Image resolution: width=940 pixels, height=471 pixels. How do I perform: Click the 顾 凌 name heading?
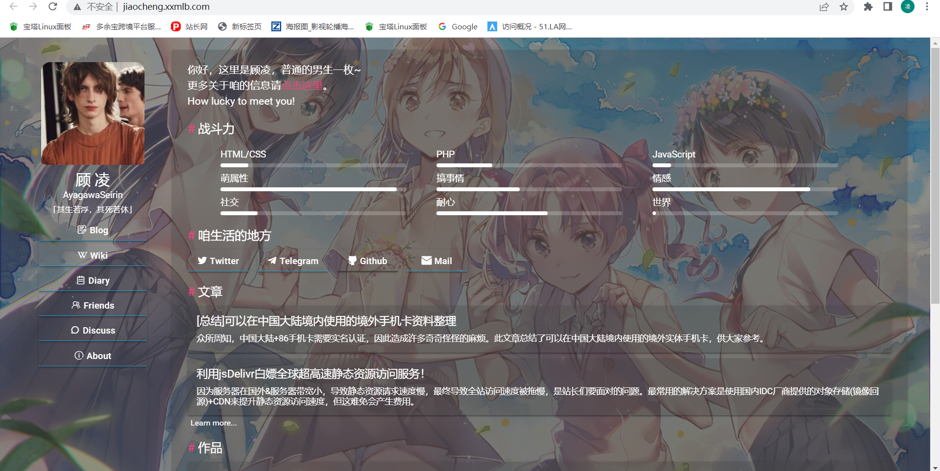(93, 180)
